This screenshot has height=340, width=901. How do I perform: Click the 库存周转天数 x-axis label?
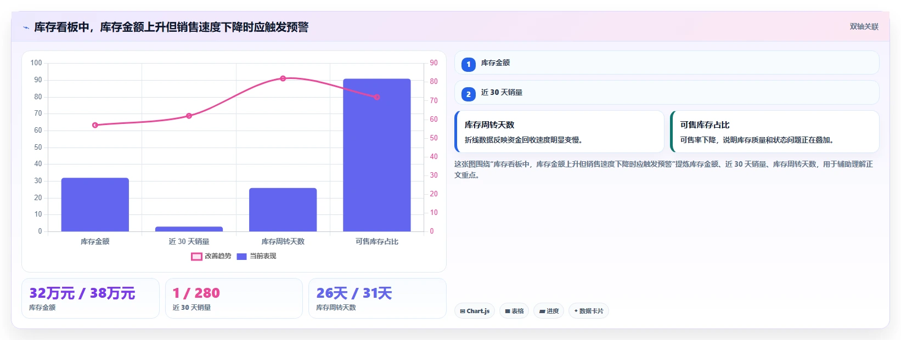click(283, 241)
